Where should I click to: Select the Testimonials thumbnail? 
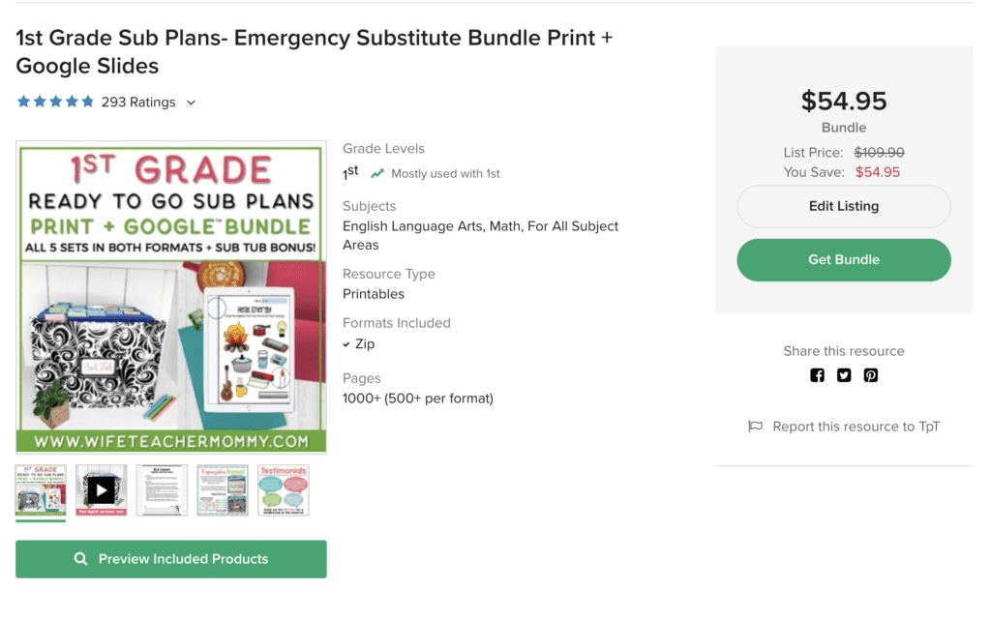point(284,490)
